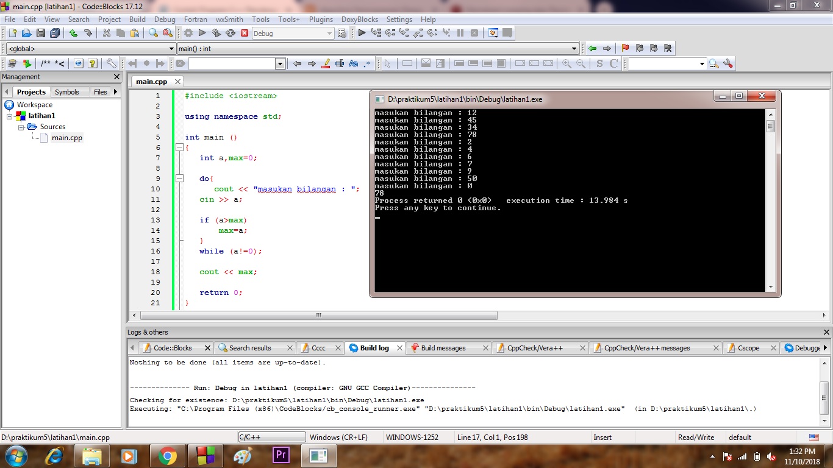Start debugging with the Debug/Continue arrow
This screenshot has width=833, height=468.
(362, 33)
